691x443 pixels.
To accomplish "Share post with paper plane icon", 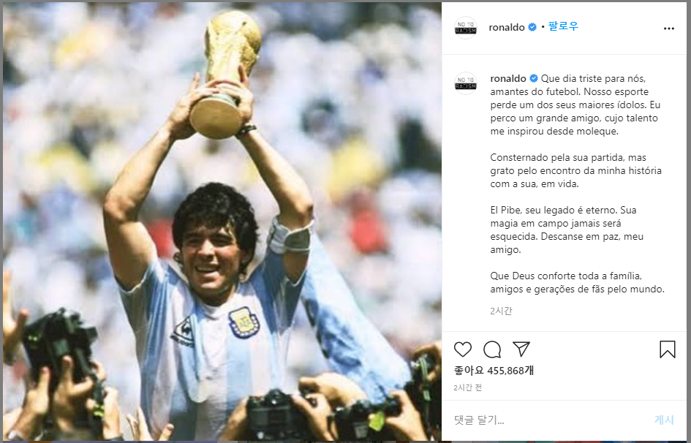I will [521, 349].
